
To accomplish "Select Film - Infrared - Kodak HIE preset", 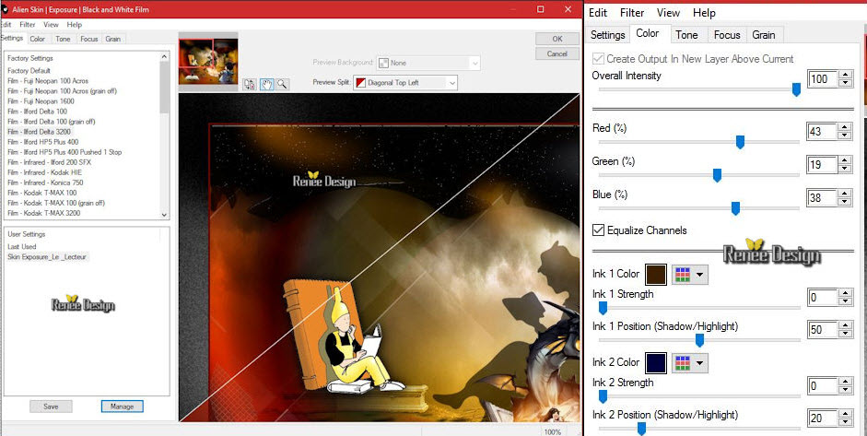I will click(45, 172).
